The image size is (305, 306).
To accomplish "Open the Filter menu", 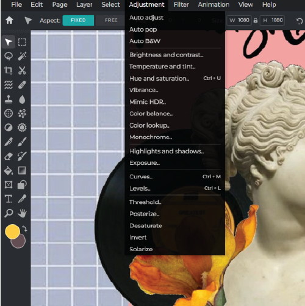I will point(181,4).
